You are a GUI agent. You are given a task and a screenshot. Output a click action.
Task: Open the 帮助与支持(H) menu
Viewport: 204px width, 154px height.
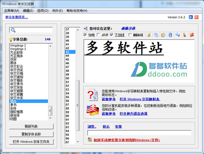[x=77, y=11]
